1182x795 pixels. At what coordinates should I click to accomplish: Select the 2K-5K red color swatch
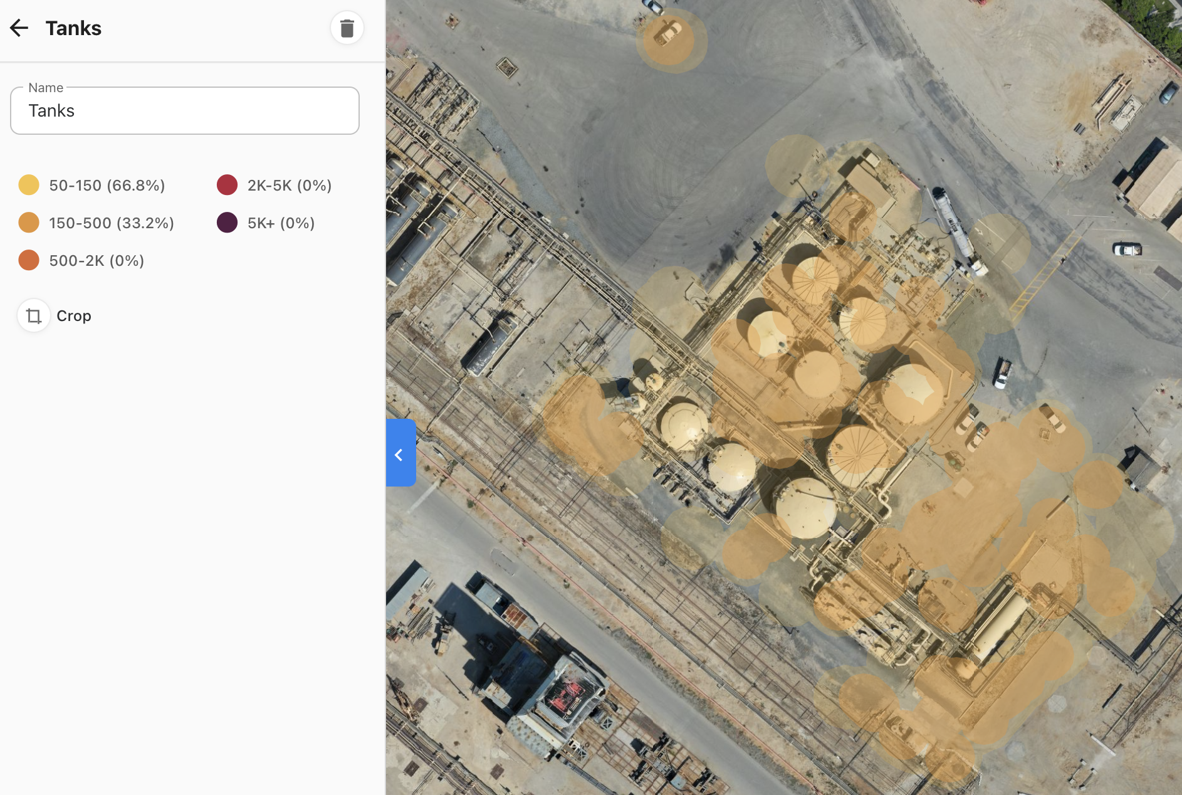tap(227, 185)
